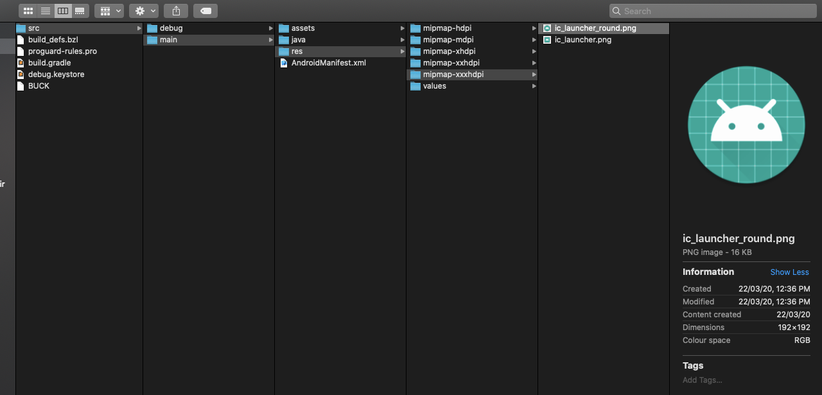Select the src folder
This screenshot has height=395, width=822.
point(79,28)
